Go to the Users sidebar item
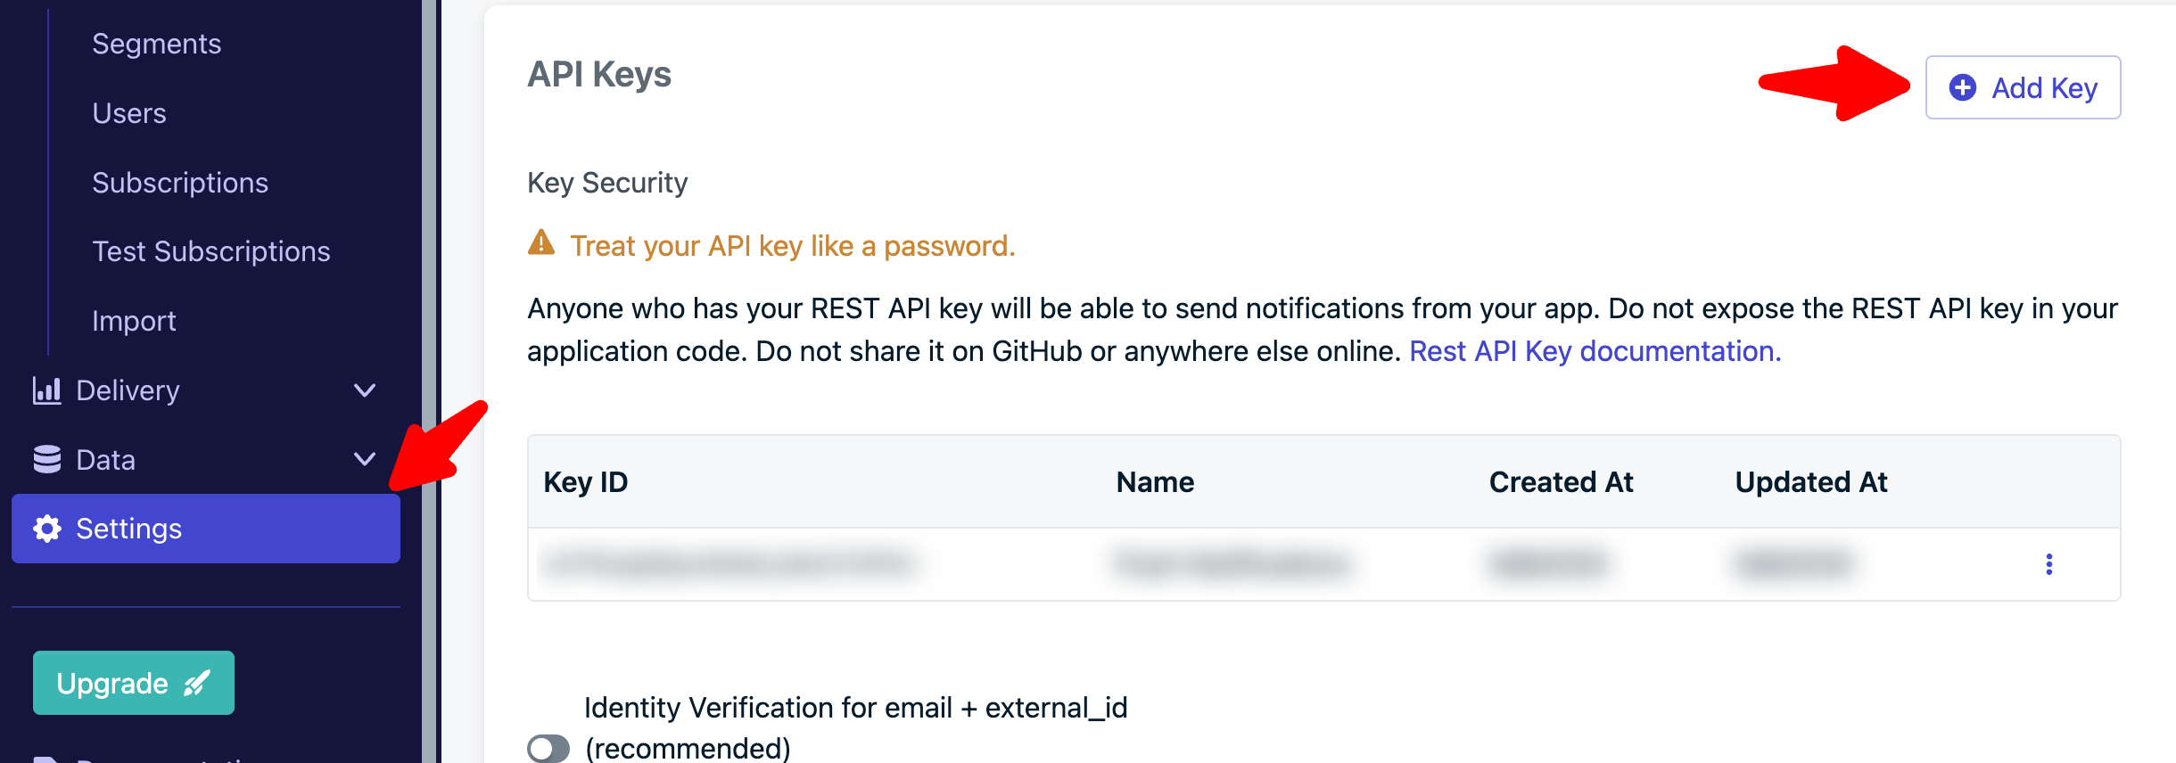 point(129,113)
